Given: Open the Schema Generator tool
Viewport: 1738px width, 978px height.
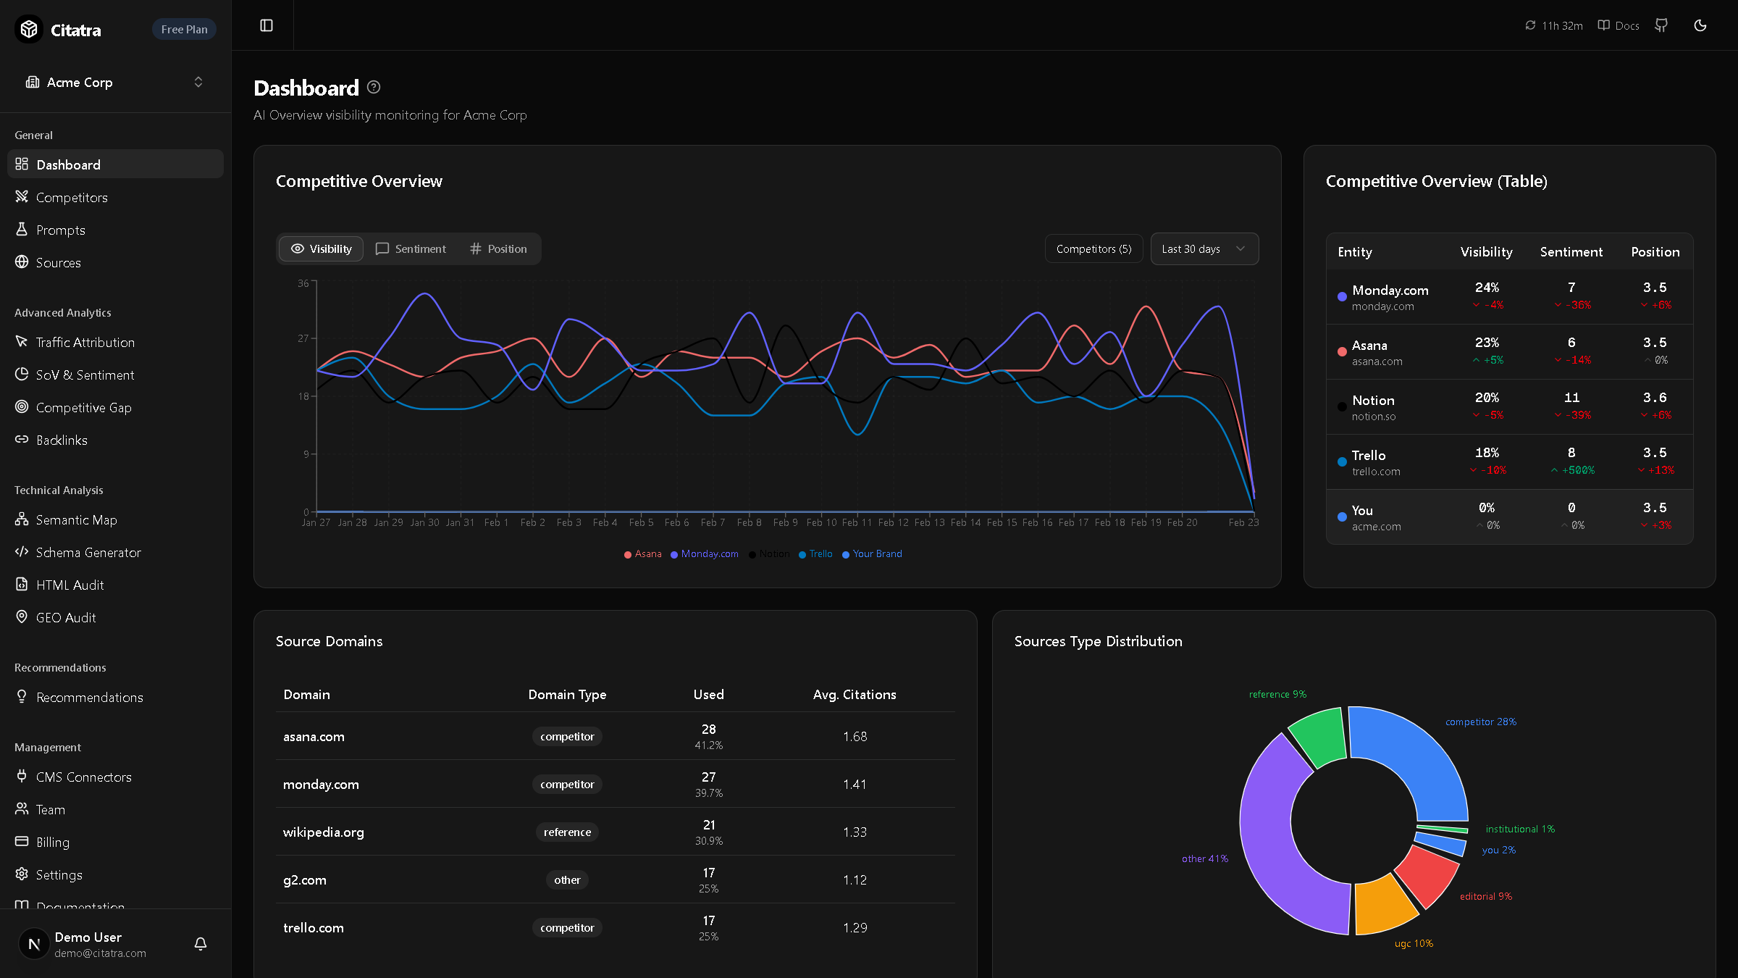Looking at the screenshot, I should click(x=88, y=552).
